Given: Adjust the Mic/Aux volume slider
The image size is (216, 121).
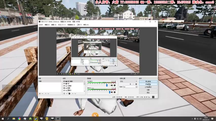Looking at the screenshot, I should click(x=110, y=92).
